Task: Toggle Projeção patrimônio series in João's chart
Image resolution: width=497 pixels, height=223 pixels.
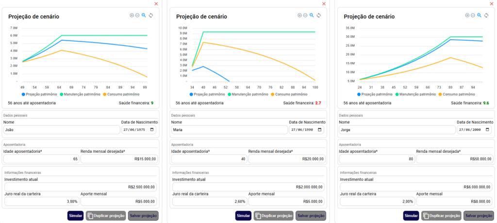Action: tap(39, 94)
